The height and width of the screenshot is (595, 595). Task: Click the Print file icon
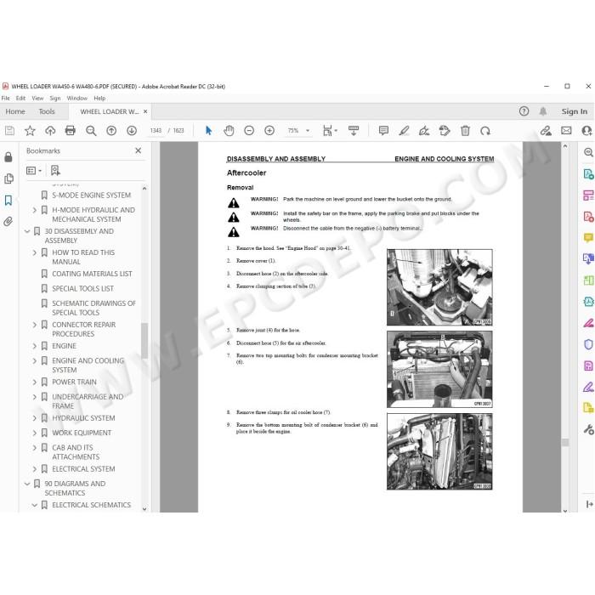click(x=71, y=131)
